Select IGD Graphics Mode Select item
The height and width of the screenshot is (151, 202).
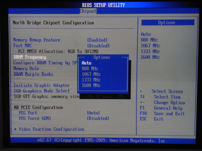click(x=42, y=91)
